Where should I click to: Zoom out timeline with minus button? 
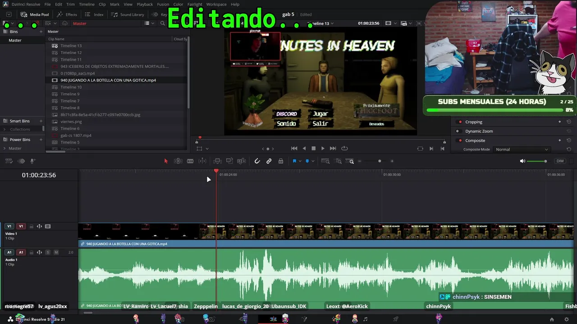[359, 161]
